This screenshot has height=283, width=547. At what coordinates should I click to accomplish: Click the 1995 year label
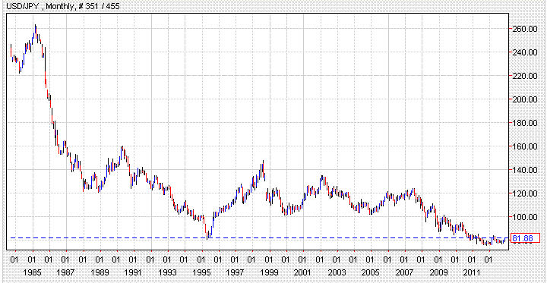click(201, 272)
